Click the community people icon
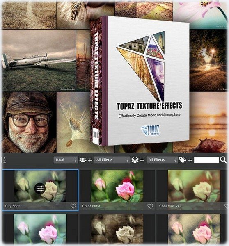Viewport: 229px width, 246px height. tap(83, 160)
